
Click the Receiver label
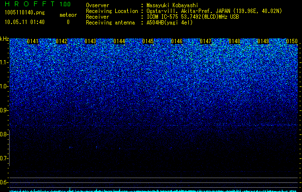point(97,17)
